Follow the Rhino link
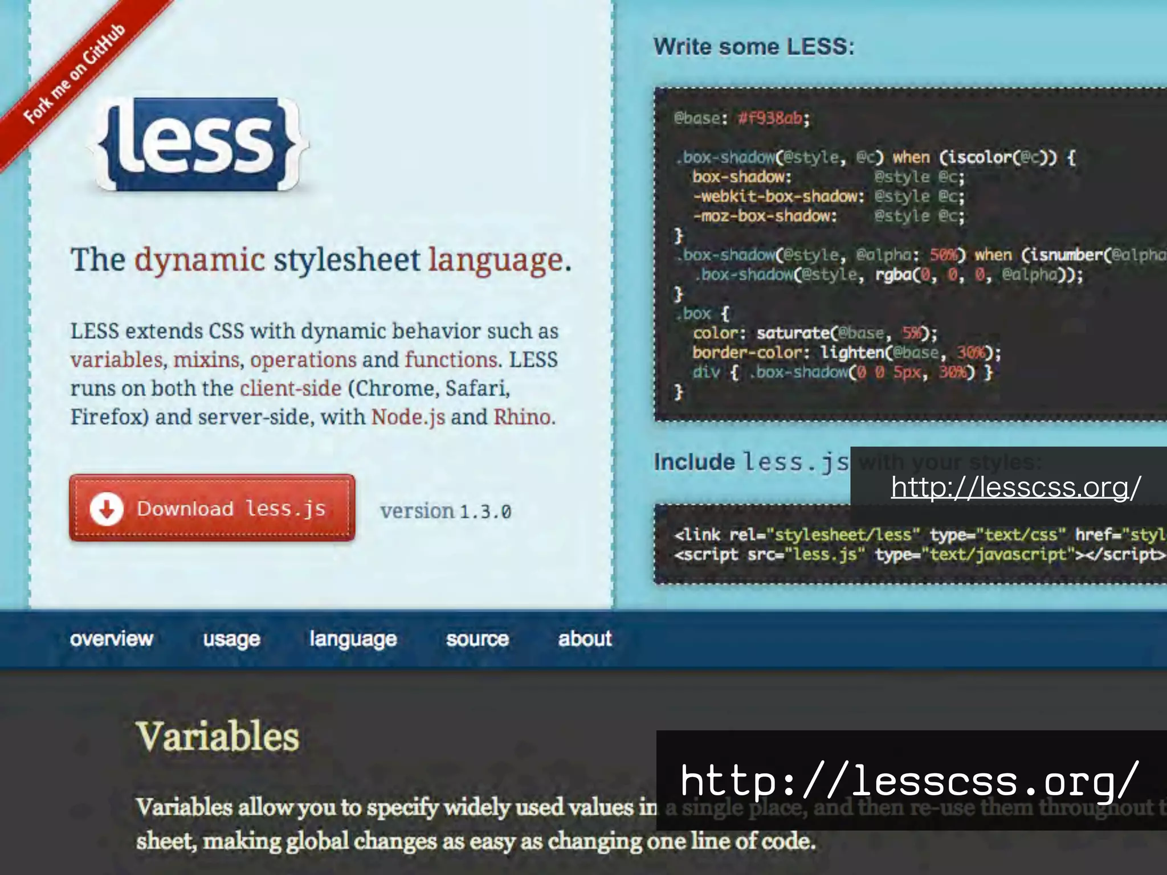Screen dimensions: 1167x875 click(x=523, y=417)
